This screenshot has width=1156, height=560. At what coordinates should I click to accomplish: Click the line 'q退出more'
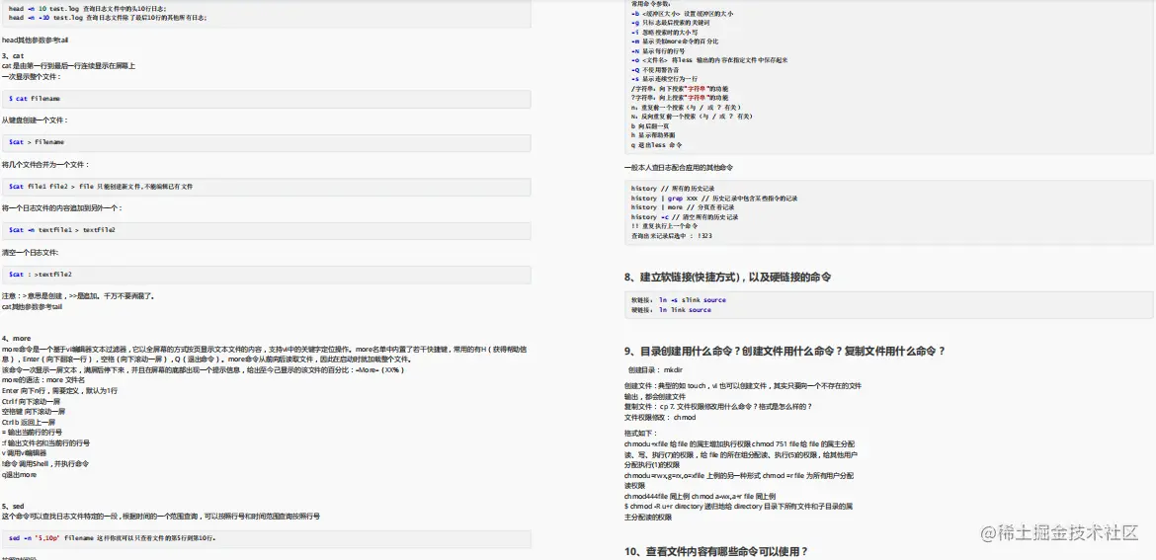19,475
